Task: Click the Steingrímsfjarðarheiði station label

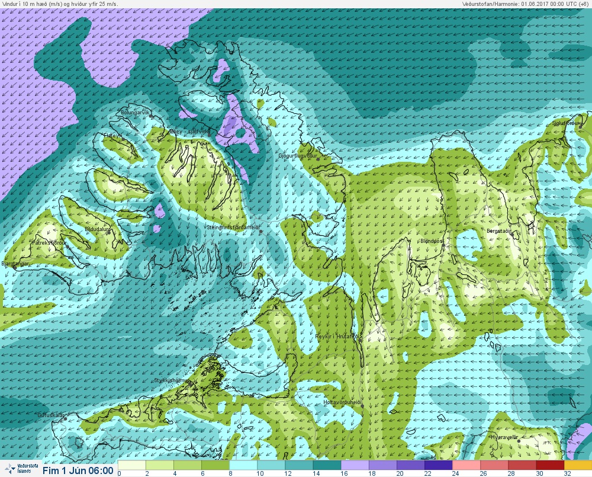Action: coord(233,228)
